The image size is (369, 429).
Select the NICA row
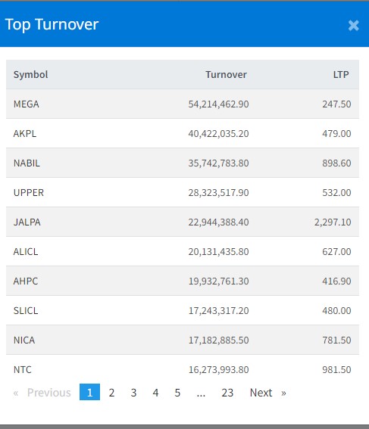(183, 340)
